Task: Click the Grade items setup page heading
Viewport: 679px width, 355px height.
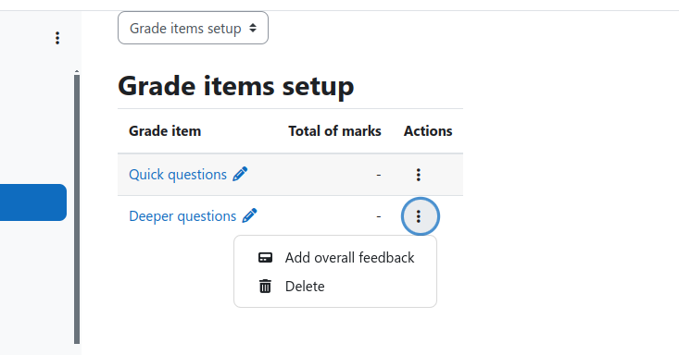Action: 236,86
